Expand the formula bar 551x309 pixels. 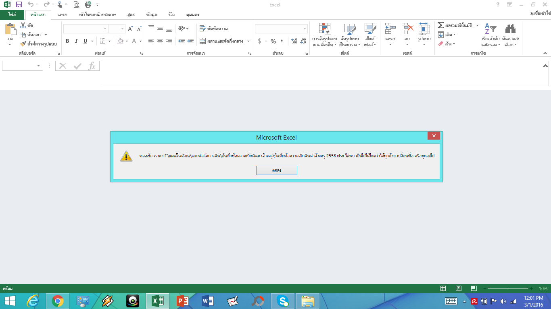[x=546, y=66]
